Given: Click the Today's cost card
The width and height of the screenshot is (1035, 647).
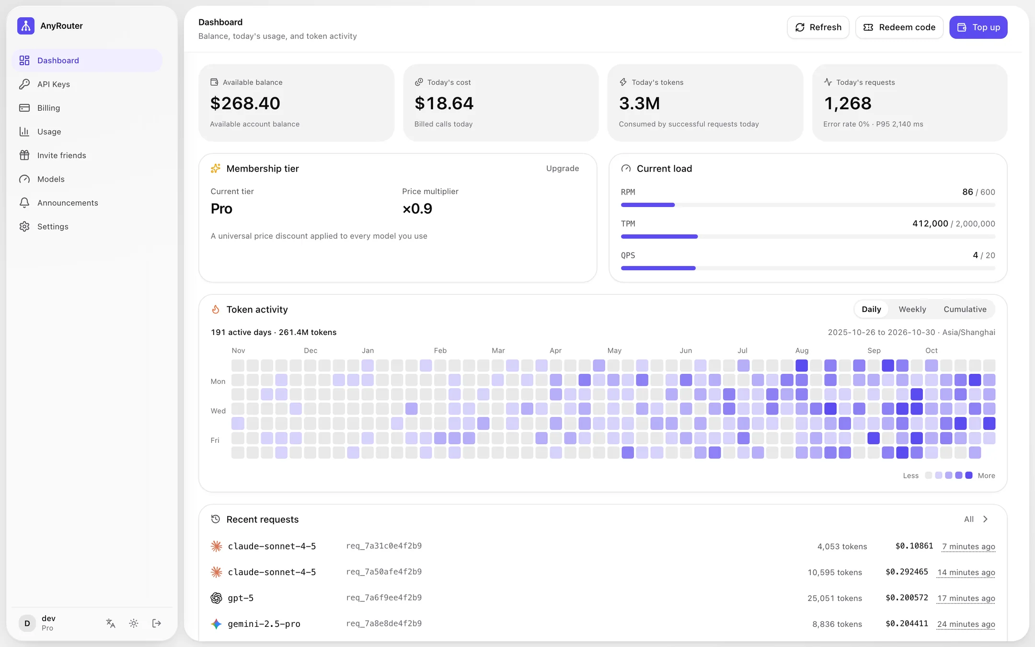Looking at the screenshot, I should click(x=501, y=103).
